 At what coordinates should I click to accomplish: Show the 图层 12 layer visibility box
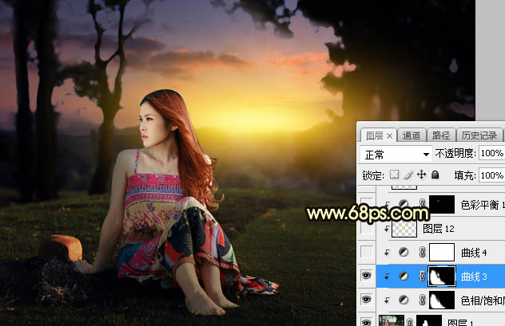tap(366, 229)
